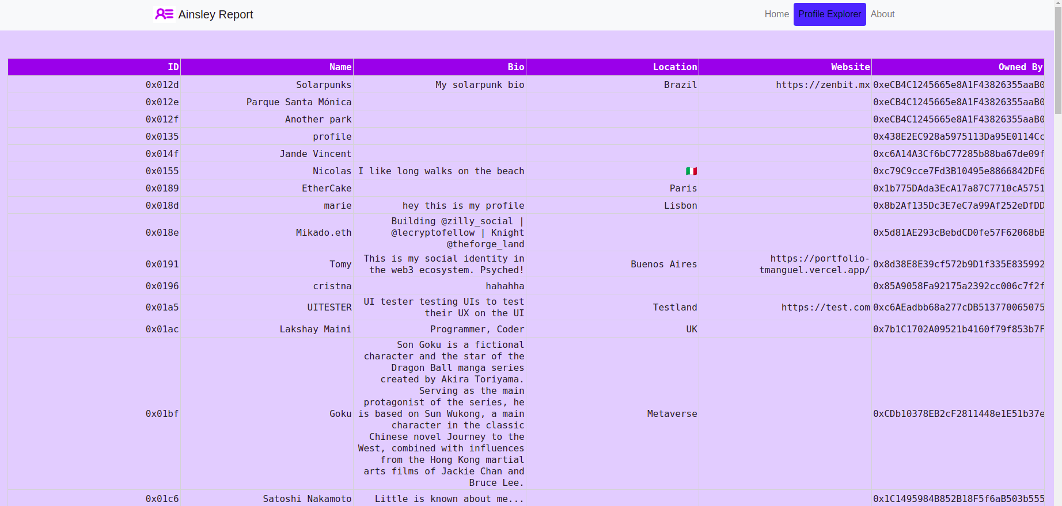
Task: Click the ID column header
Action: [94, 67]
